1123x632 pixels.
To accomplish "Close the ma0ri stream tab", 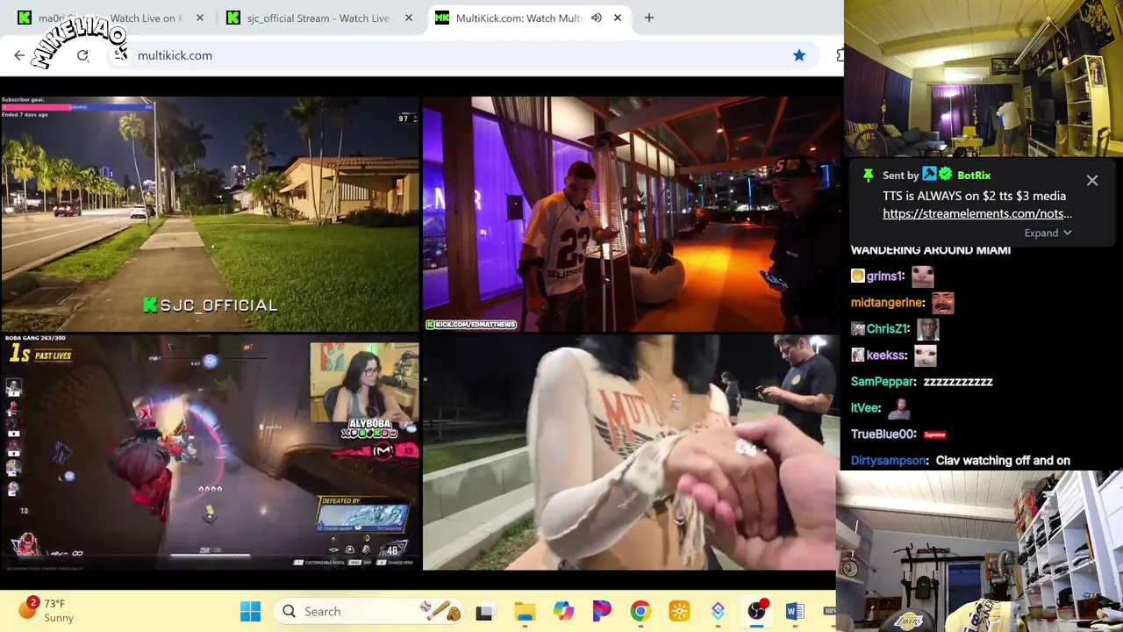I will tap(200, 18).
